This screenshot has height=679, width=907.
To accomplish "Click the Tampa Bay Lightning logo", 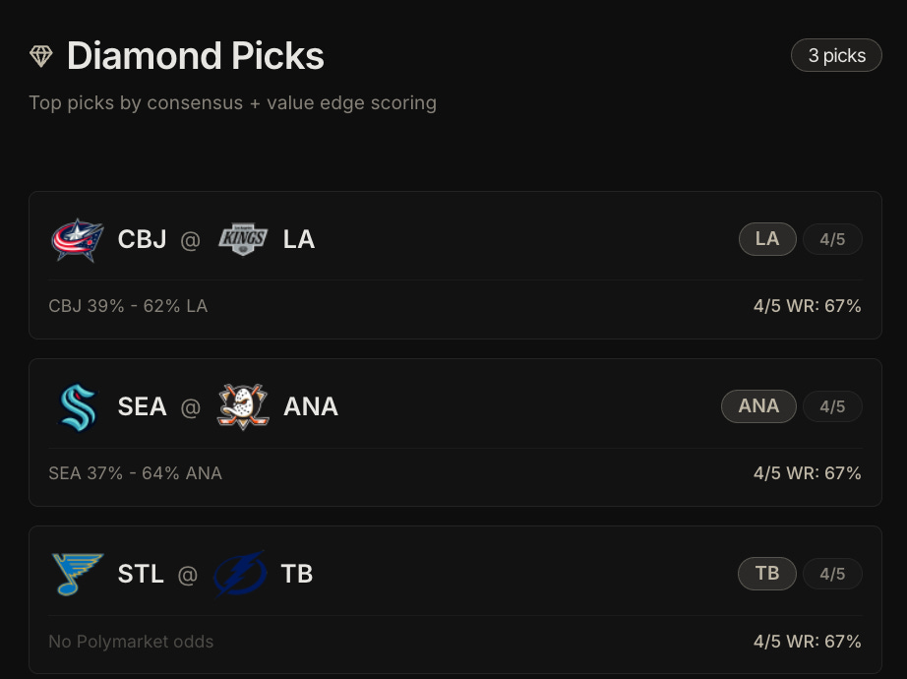I will click(240, 575).
